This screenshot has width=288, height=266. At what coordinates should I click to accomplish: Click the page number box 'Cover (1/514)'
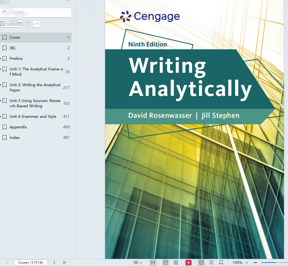pos(31,263)
